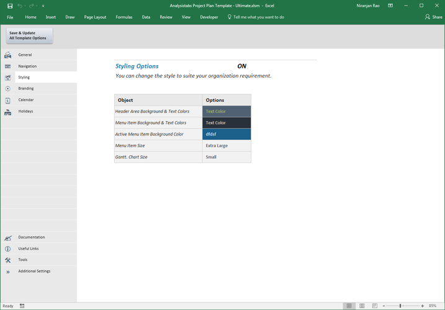Click the zoom in plus button
Screen dimensions: 445x310
point(422,306)
